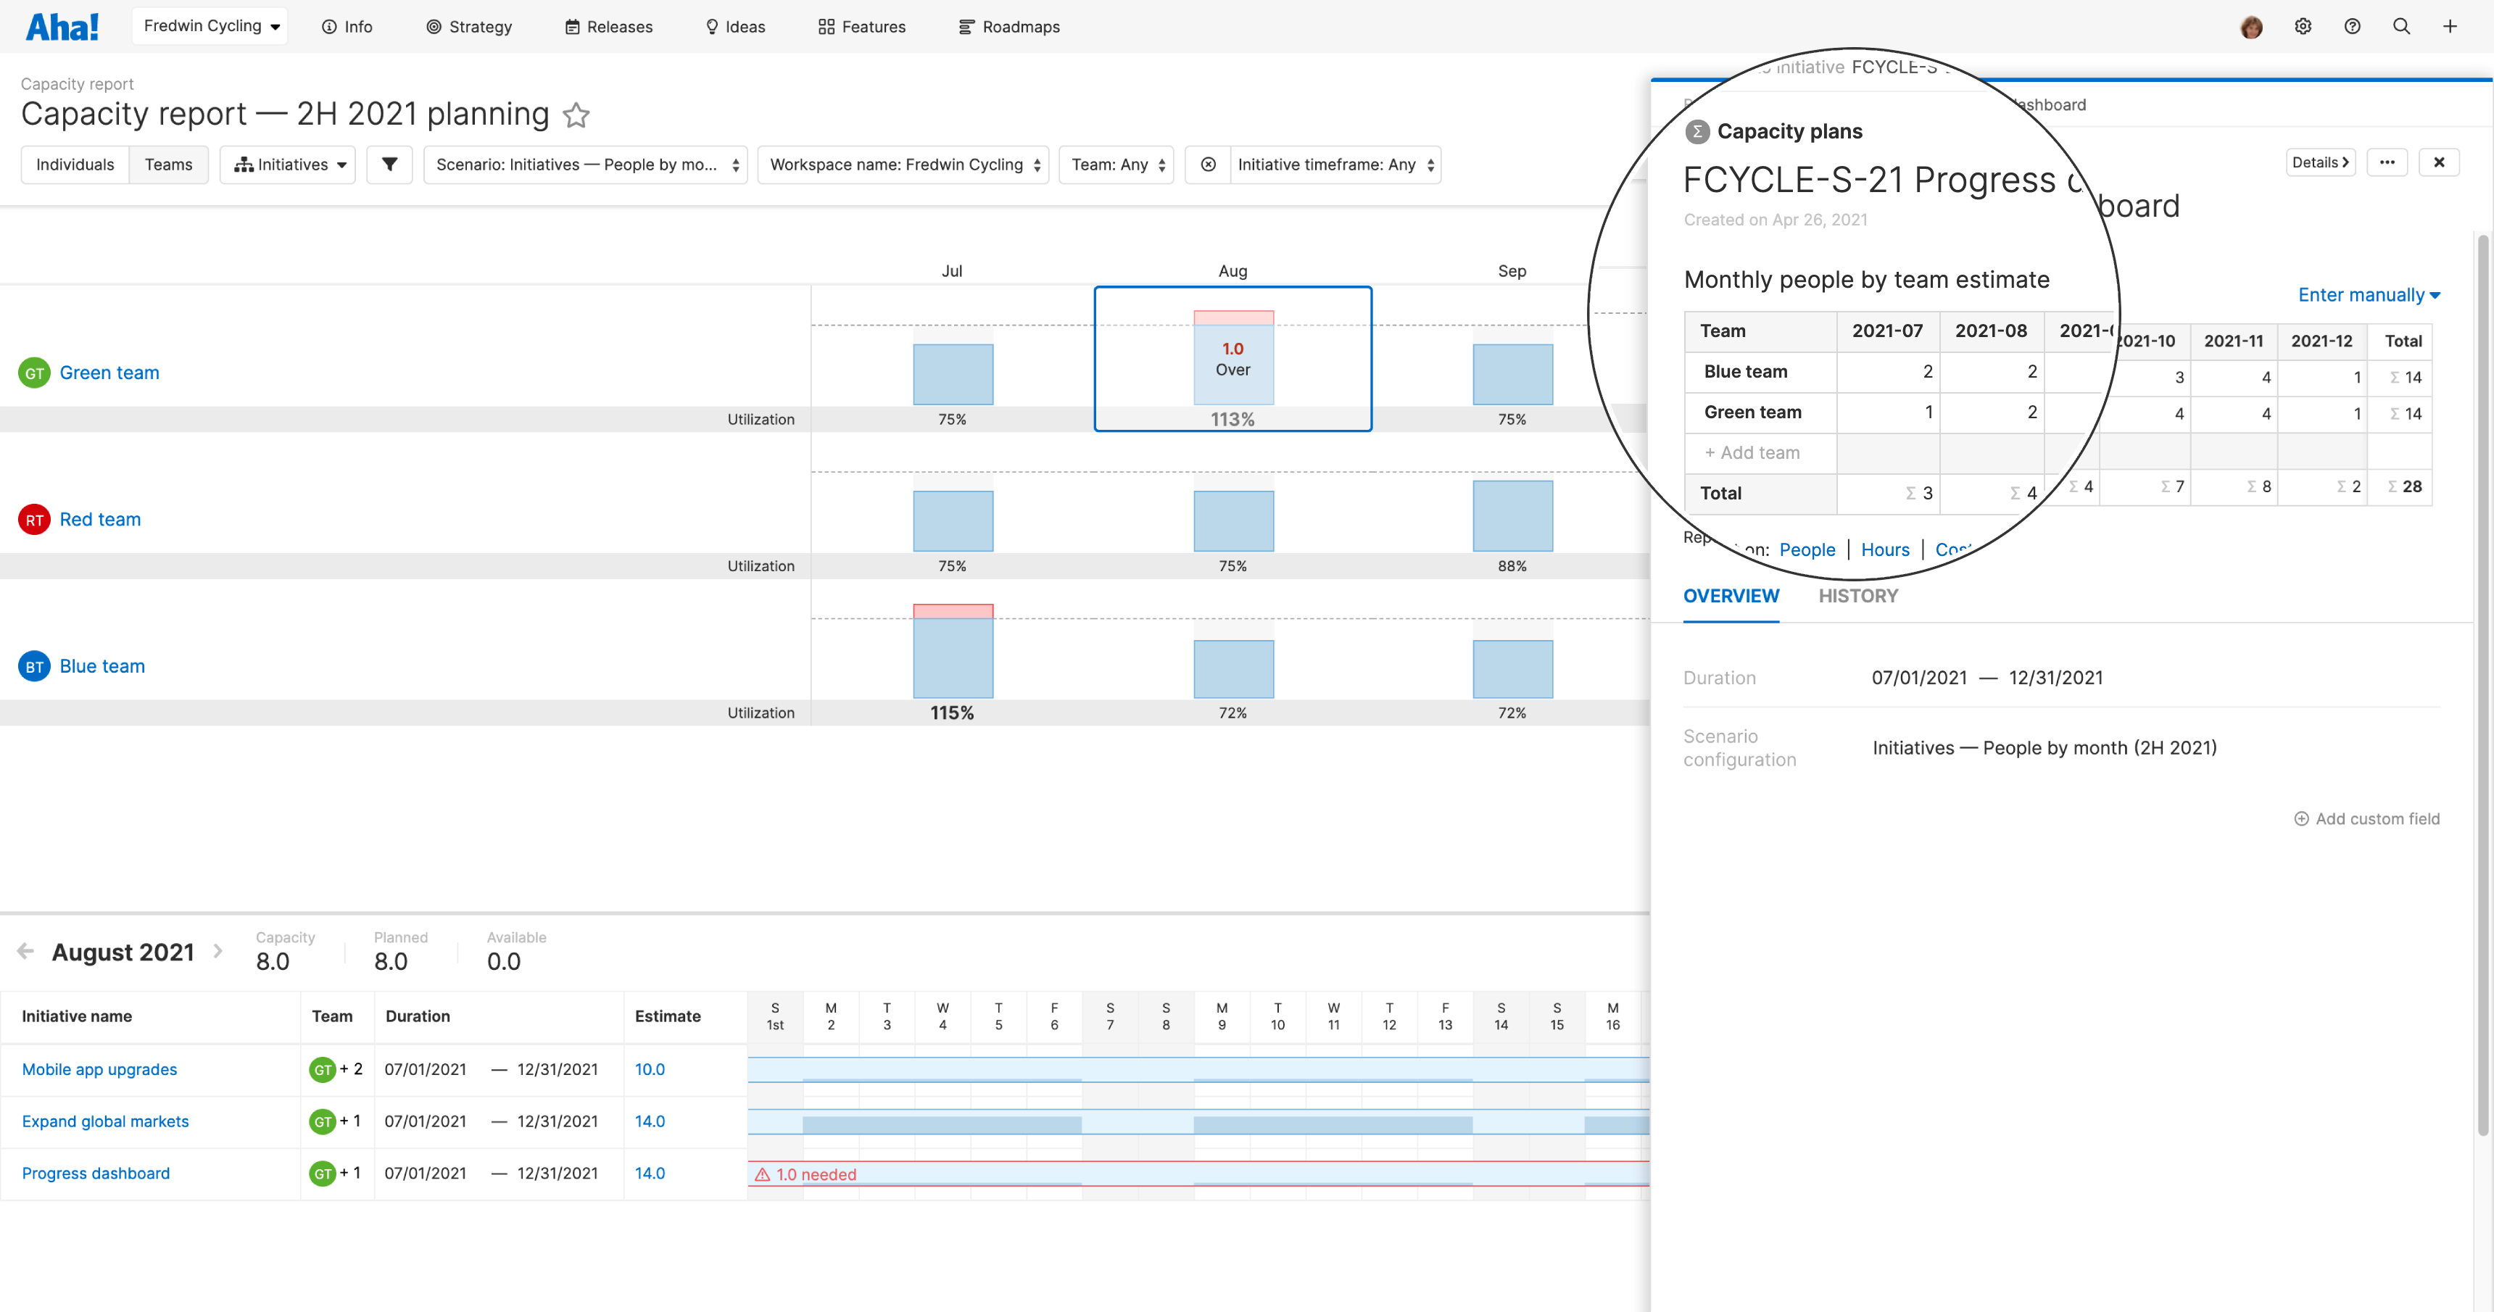
Task: Open the settings gear
Action: (x=2303, y=26)
